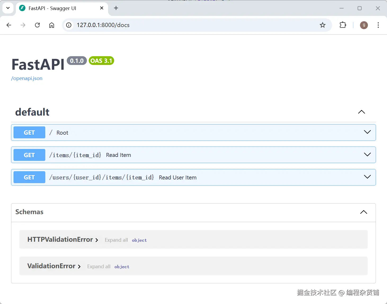The width and height of the screenshot is (387, 304).
Task: Click the /items/{item_id} path text
Action: point(75,155)
